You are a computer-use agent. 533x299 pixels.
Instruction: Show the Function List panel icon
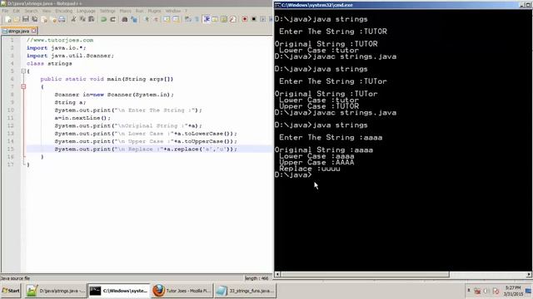coord(232,19)
